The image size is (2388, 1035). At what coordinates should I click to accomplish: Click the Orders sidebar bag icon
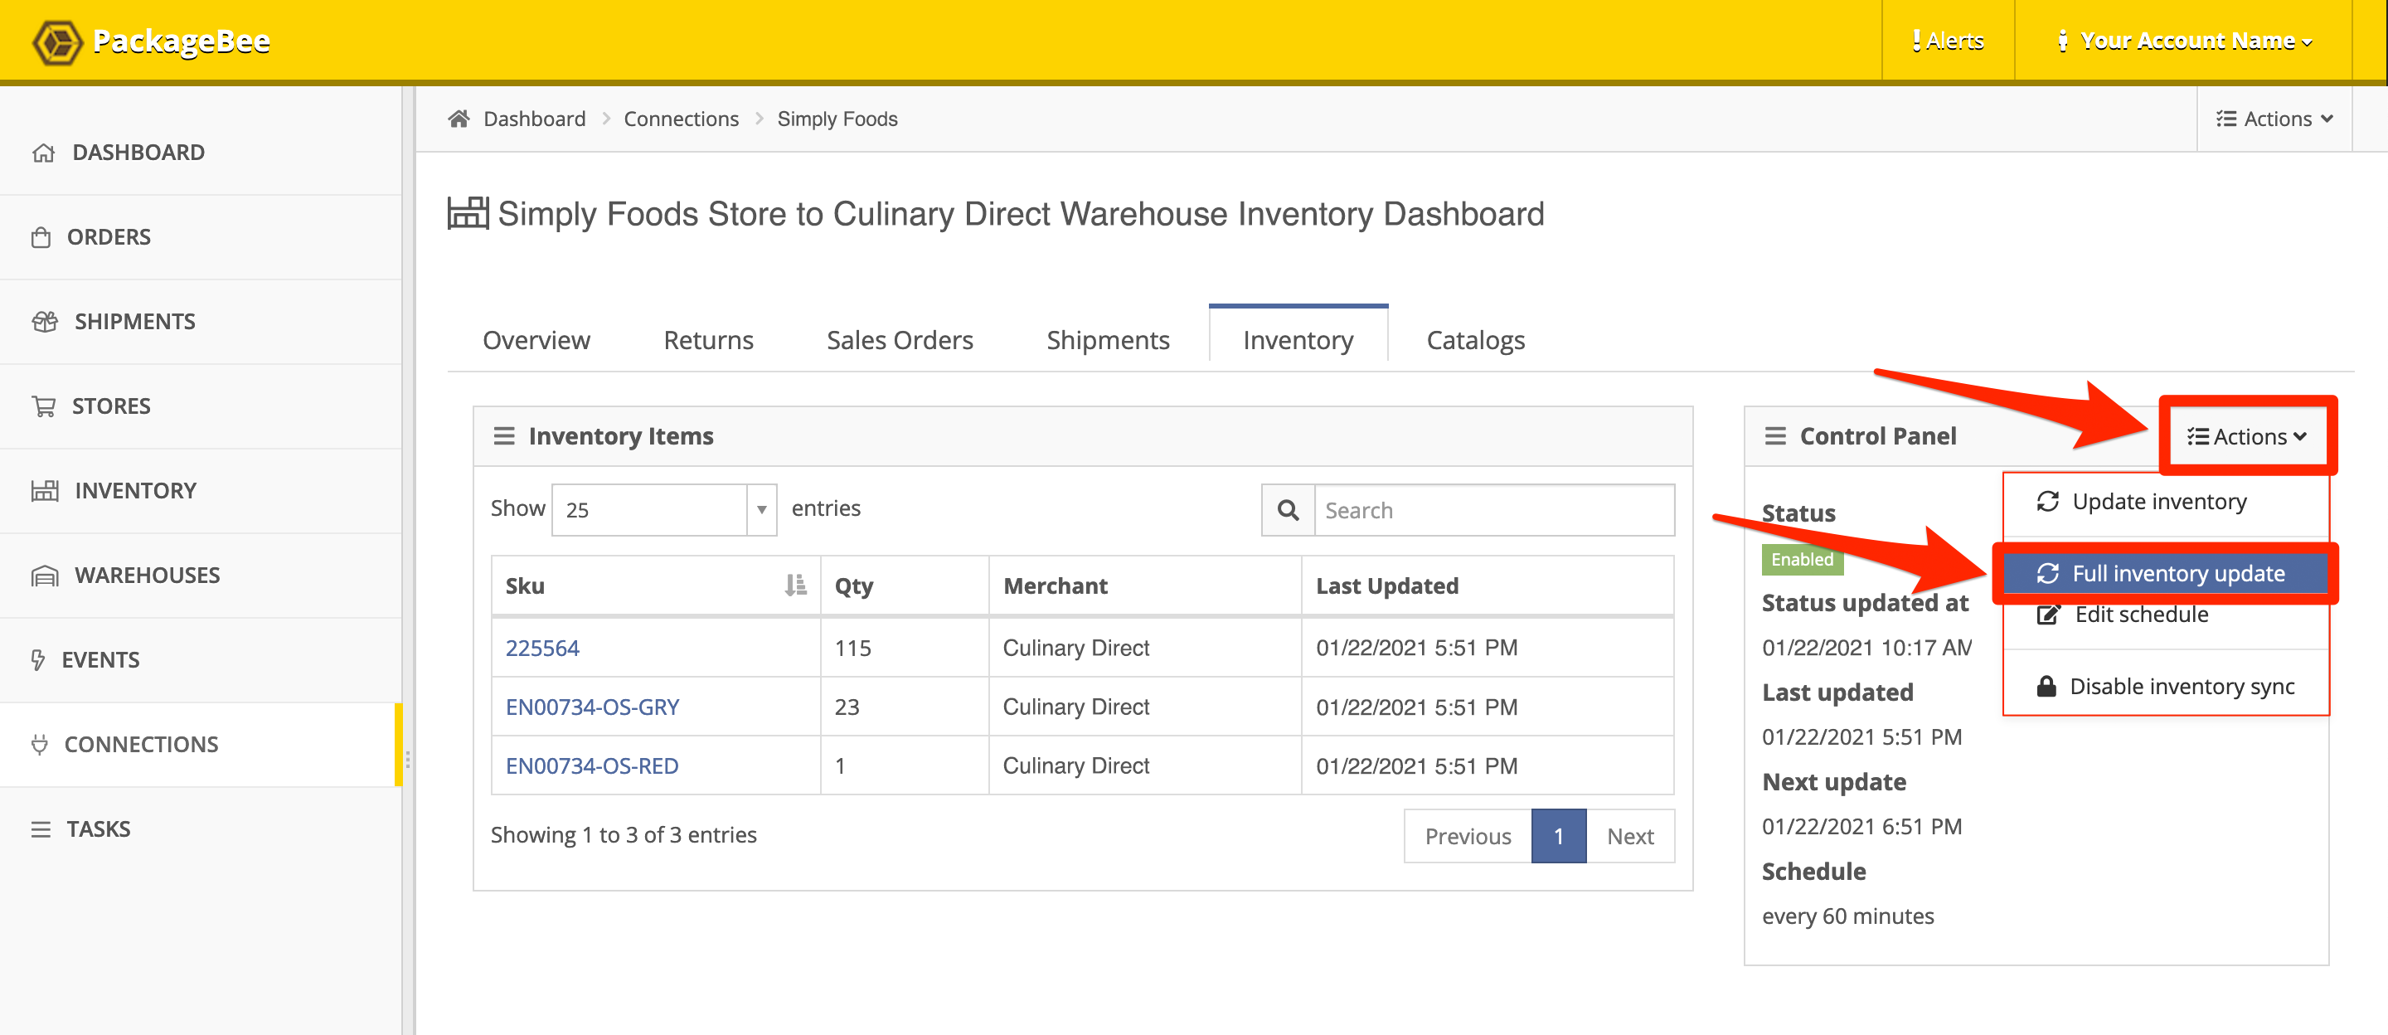pyautogui.click(x=41, y=237)
